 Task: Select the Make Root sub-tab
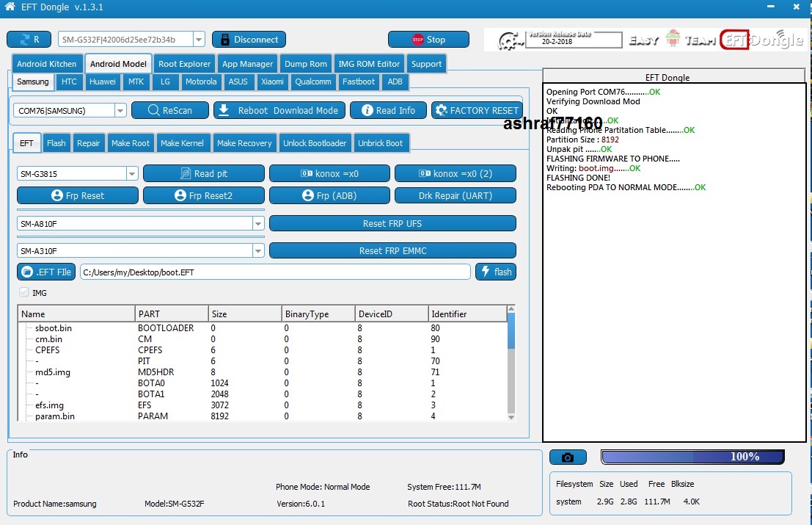point(131,143)
